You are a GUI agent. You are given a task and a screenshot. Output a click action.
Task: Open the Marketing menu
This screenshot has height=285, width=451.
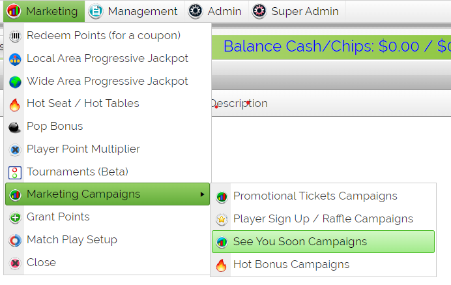point(44,11)
